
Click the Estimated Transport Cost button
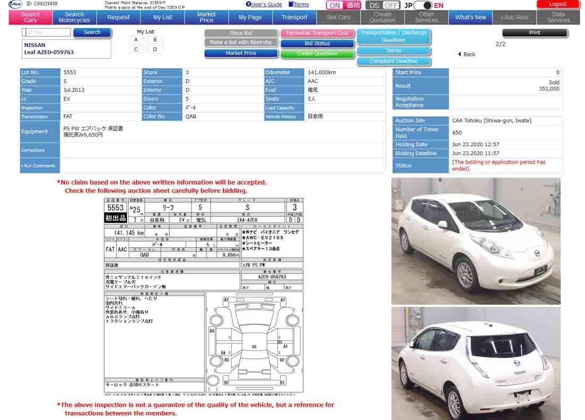click(317, 33)
